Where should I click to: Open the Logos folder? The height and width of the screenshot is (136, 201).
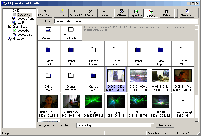pos(161,54)
